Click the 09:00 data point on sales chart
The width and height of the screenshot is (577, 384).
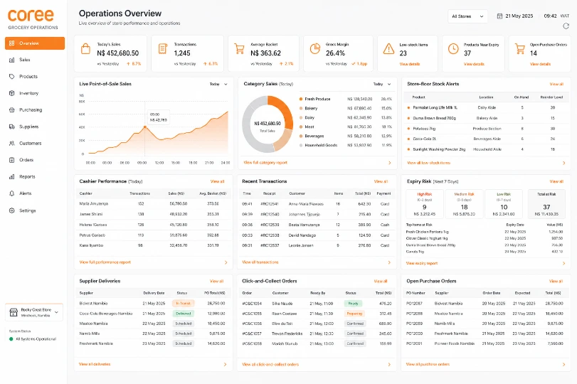pyautogui.click(x=145, y=127)
